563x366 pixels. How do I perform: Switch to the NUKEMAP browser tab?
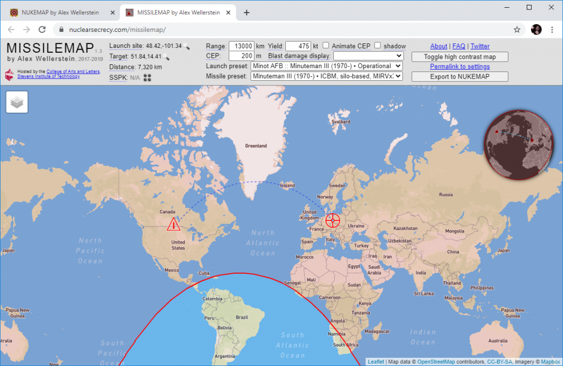(60, 12)
